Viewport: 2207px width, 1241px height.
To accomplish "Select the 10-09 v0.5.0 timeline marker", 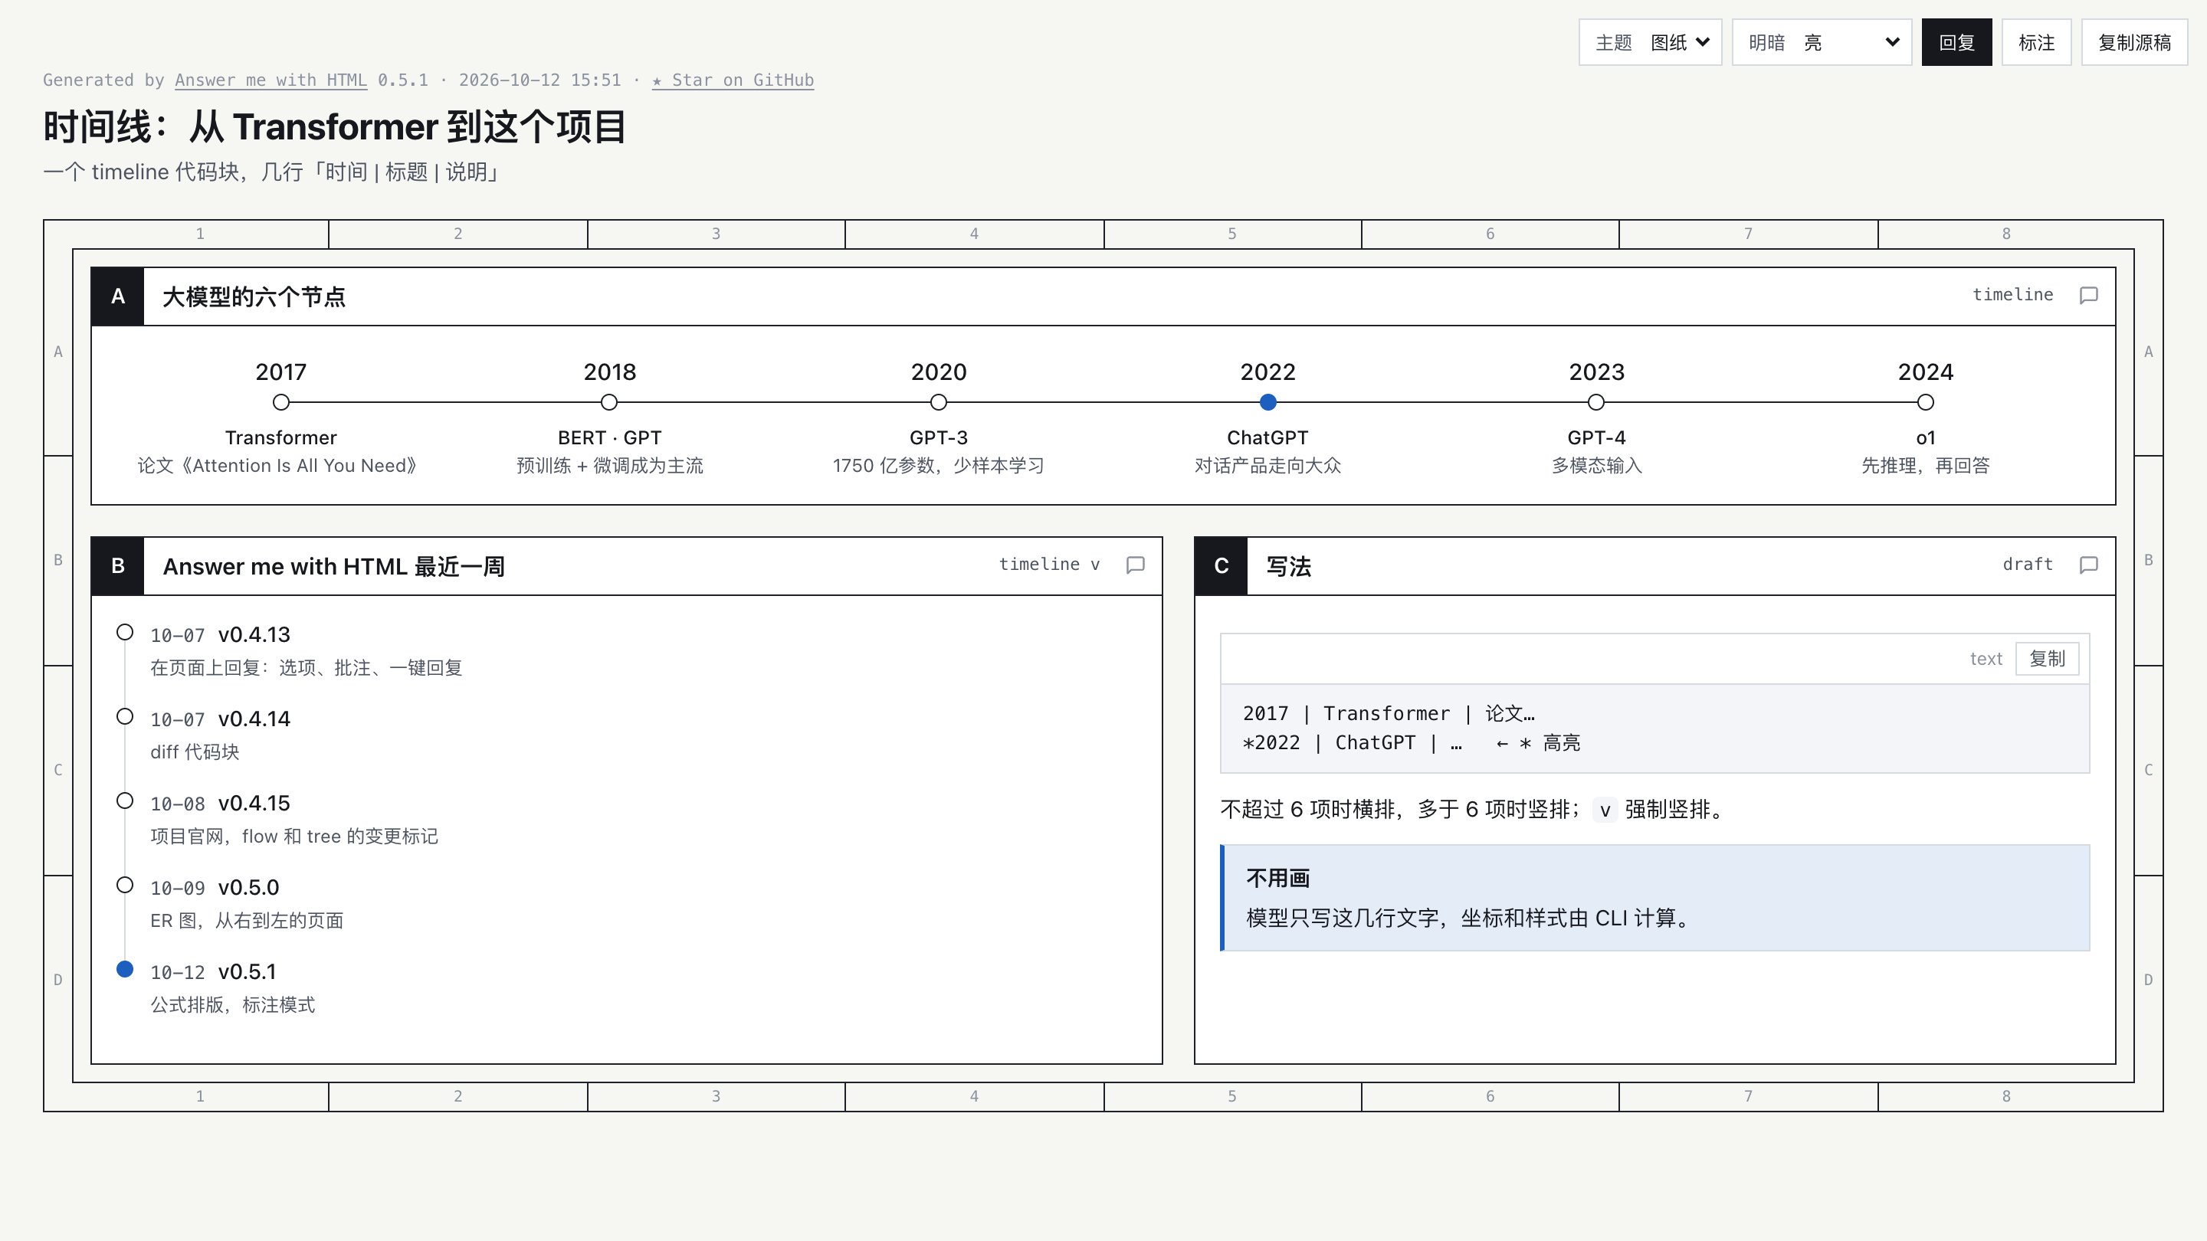I will [125, 885].
